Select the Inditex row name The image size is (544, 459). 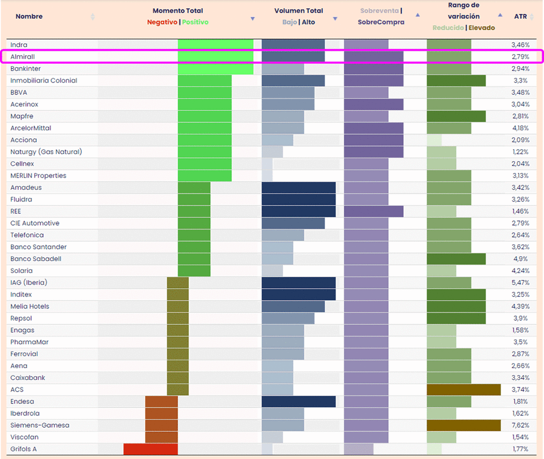(21, 295)
